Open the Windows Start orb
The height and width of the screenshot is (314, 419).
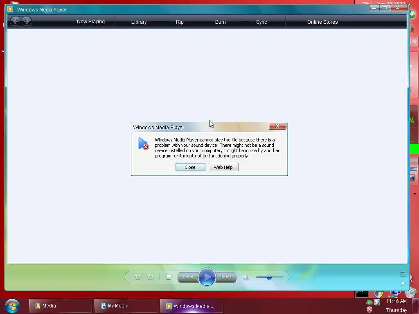coord(12,306)
